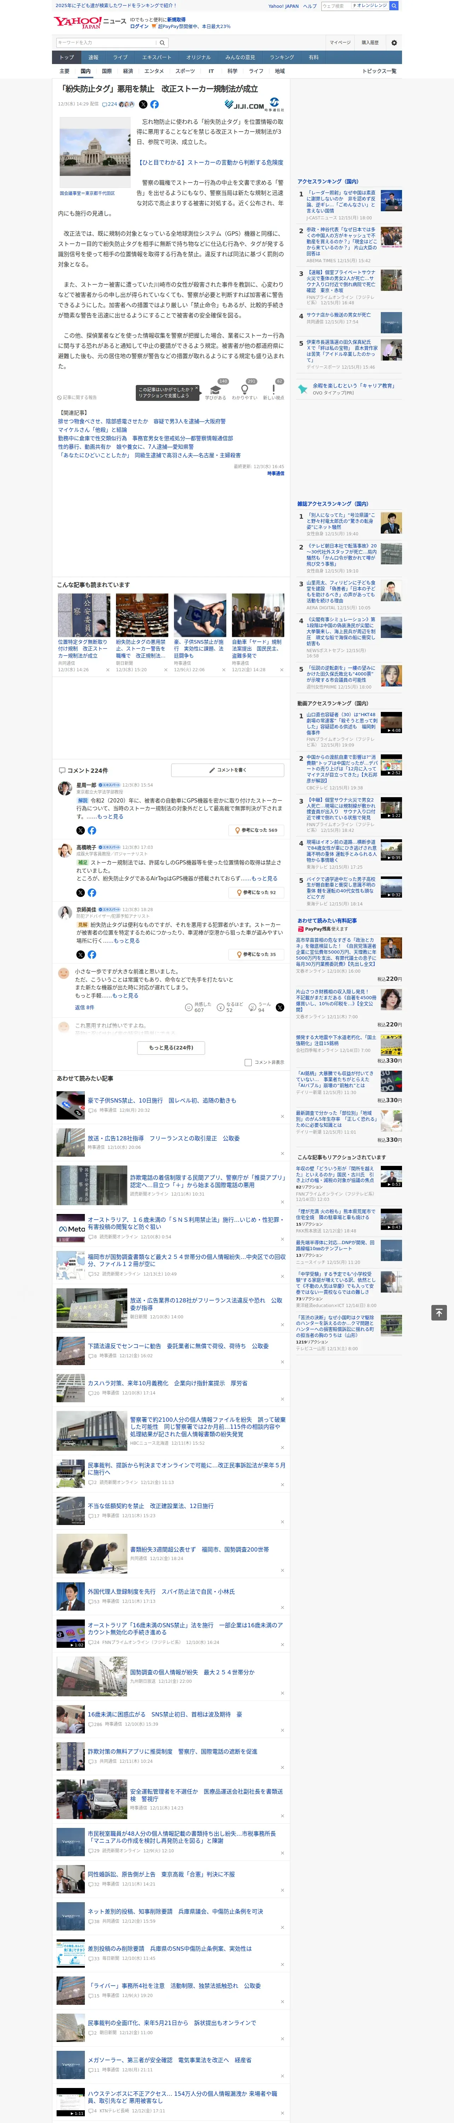Image resolution: width=454 pixels, height=2123 pixels.
Task: Share 京師美佳's comment on Facebook
Action: pyautogui.click(x=92, y=954)
